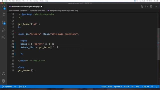Screen dimensions: 160x90
Task: Click the feedback icon in status bar
Action: click(152, 87)
